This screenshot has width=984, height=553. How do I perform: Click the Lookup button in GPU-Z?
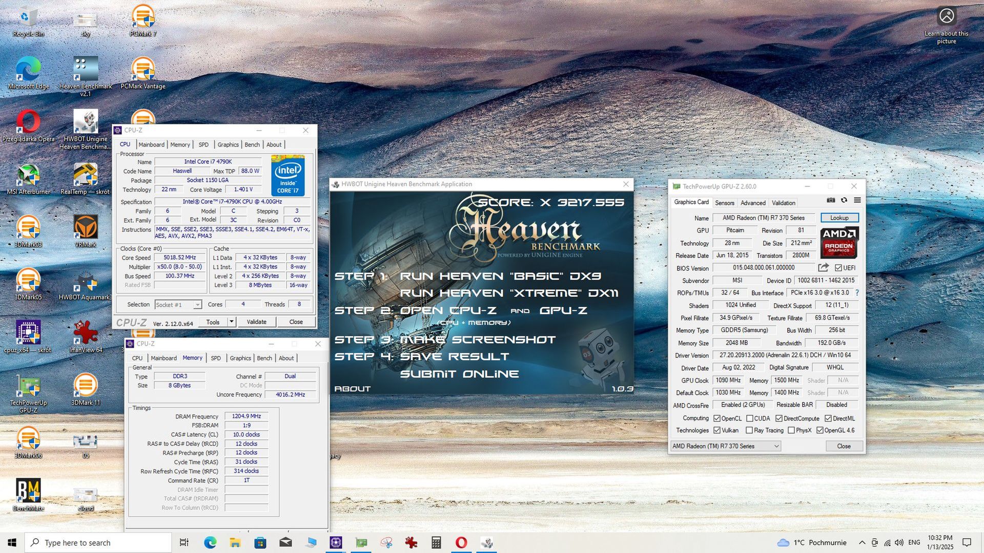[839, 218]
